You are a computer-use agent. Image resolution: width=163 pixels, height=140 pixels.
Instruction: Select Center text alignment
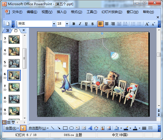coord(107,24)
